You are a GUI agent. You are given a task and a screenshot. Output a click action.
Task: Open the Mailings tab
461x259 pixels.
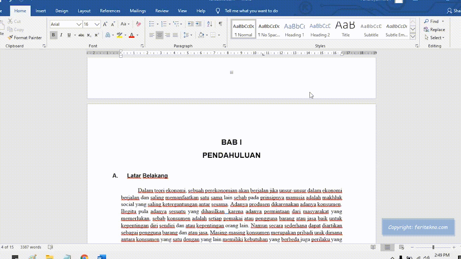coord(138,11)
